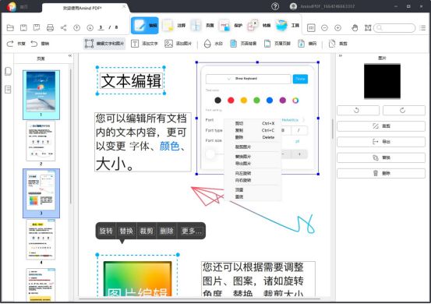The width and height of the screenshot is (431, 304).
Task: Click the current page number field
Action: (x=101, y=27)
